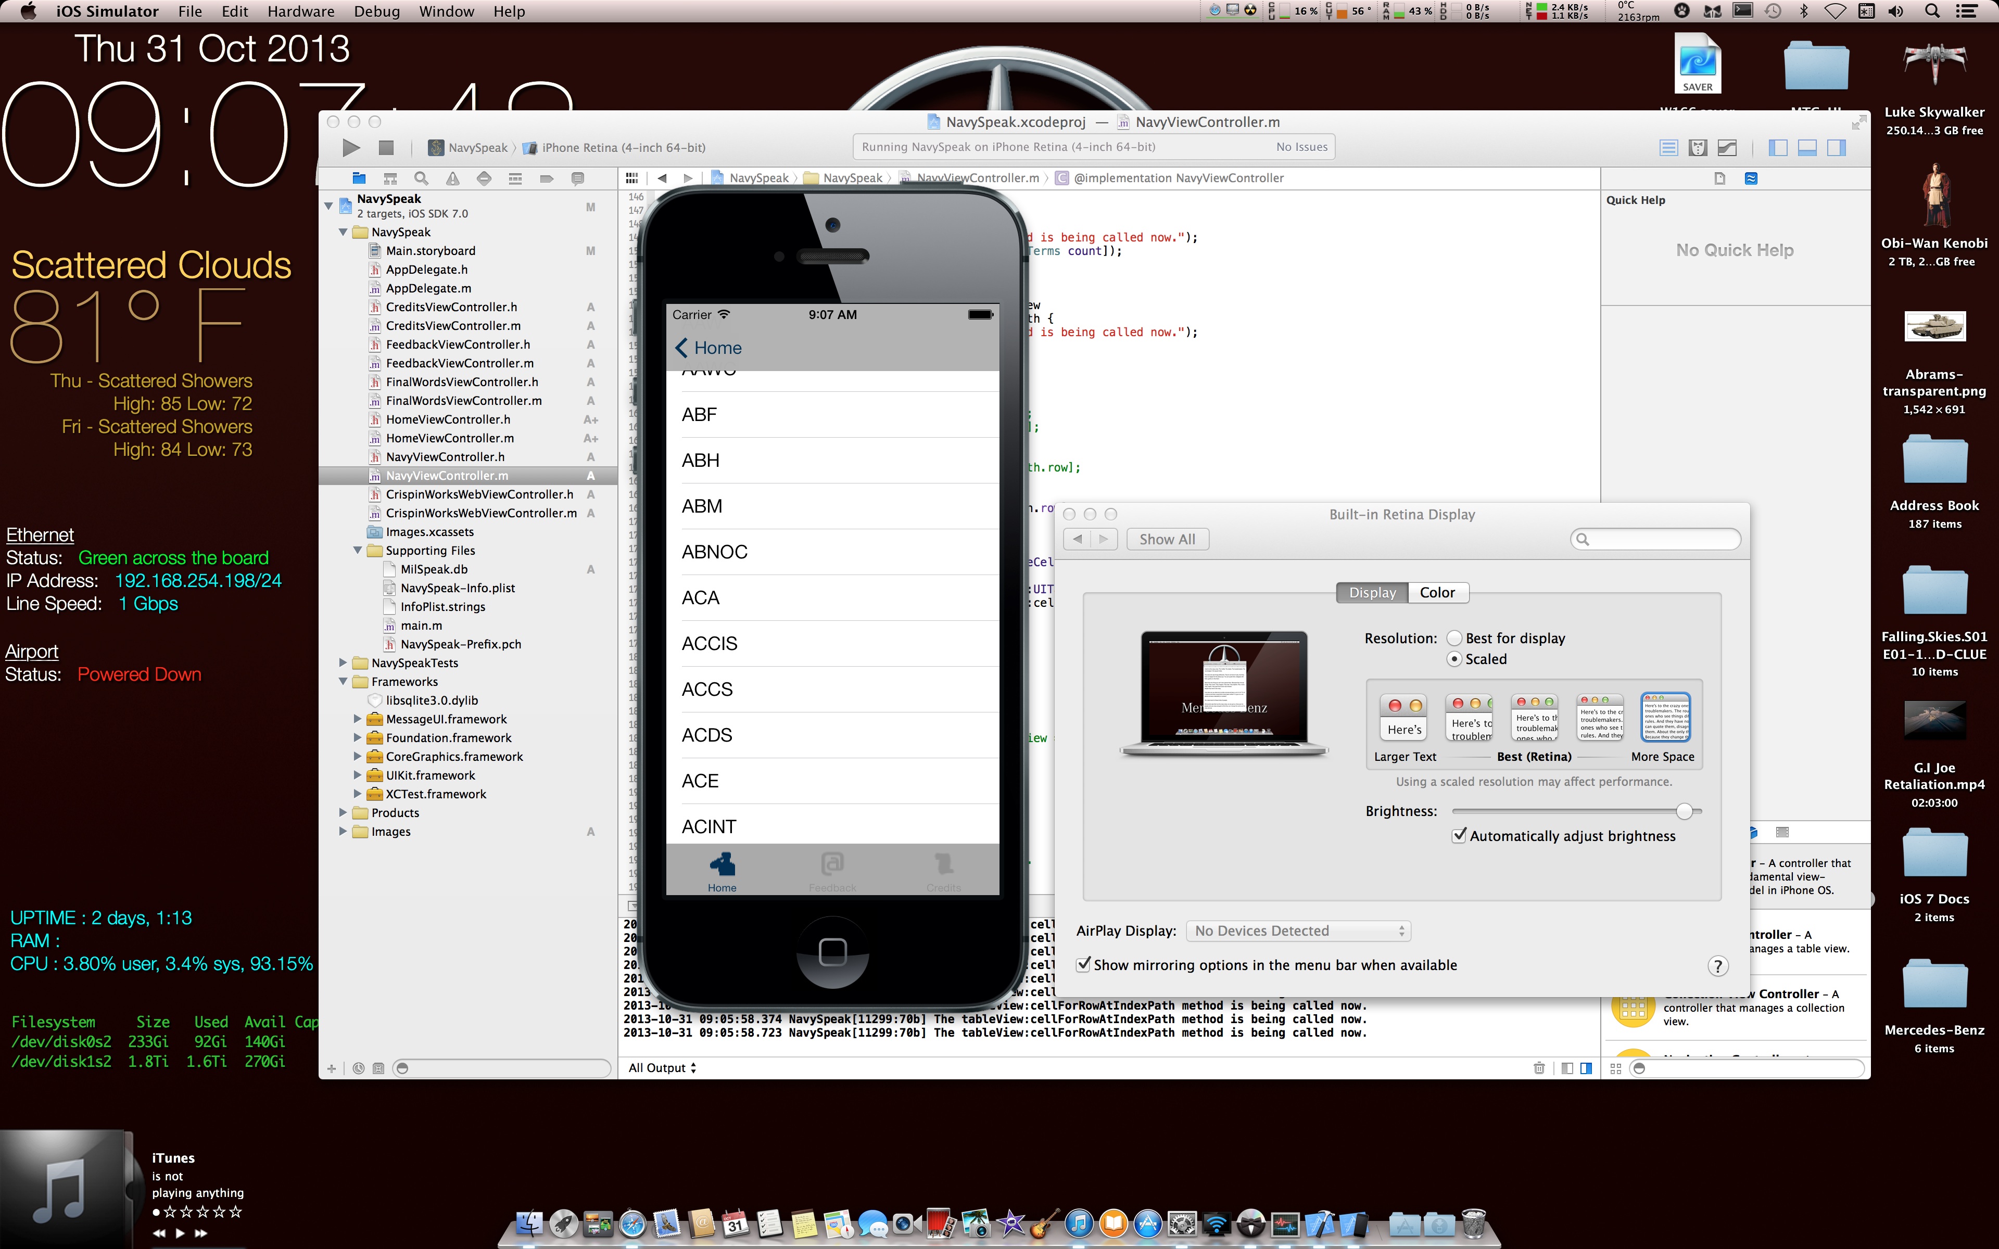1999x1249 pixels.
Task: Select Best for display resolution option
Action: pyautogui.click(x=1454, y=639)
